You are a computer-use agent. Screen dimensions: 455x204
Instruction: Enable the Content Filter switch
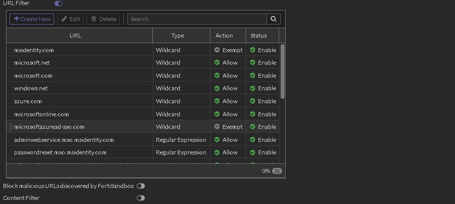pos(141,198)
